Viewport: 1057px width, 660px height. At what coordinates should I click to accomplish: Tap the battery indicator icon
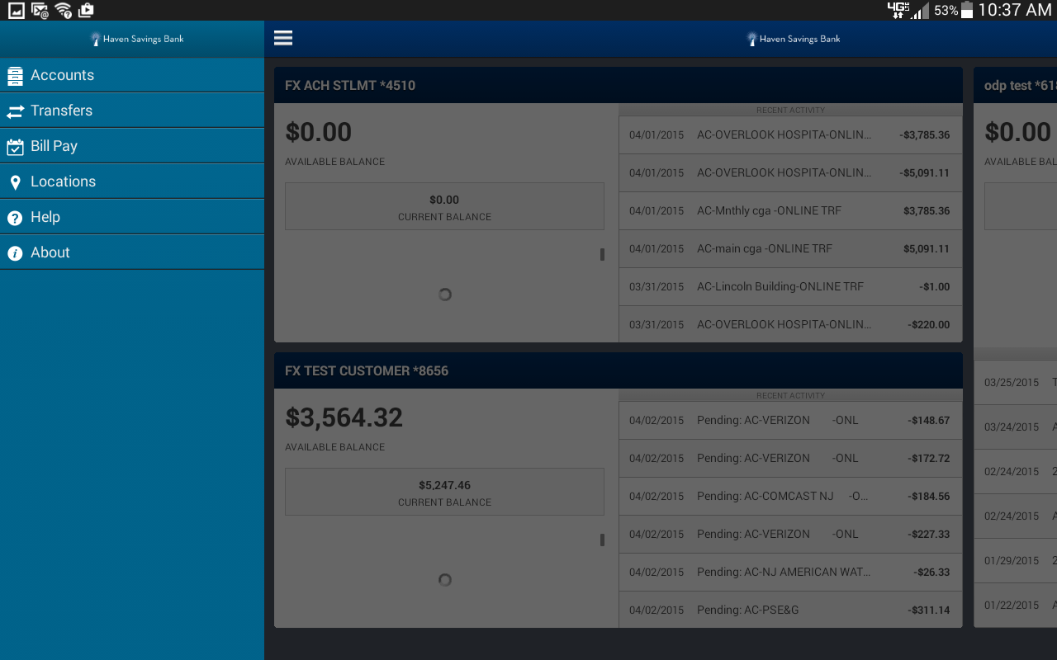pos(967,11)
